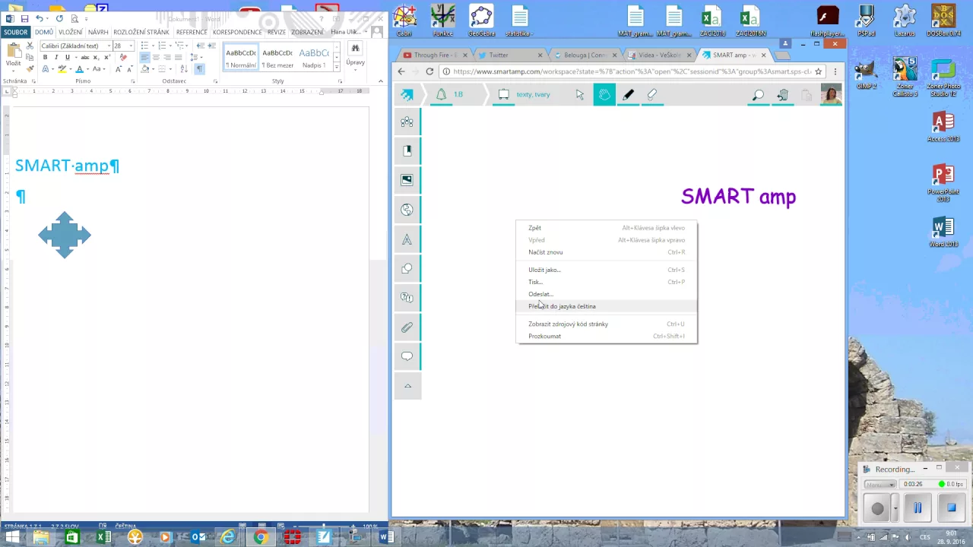This screenshot has height=547, width=973.
Task: Click the Chrome reload button
Action: pos(429,71)
